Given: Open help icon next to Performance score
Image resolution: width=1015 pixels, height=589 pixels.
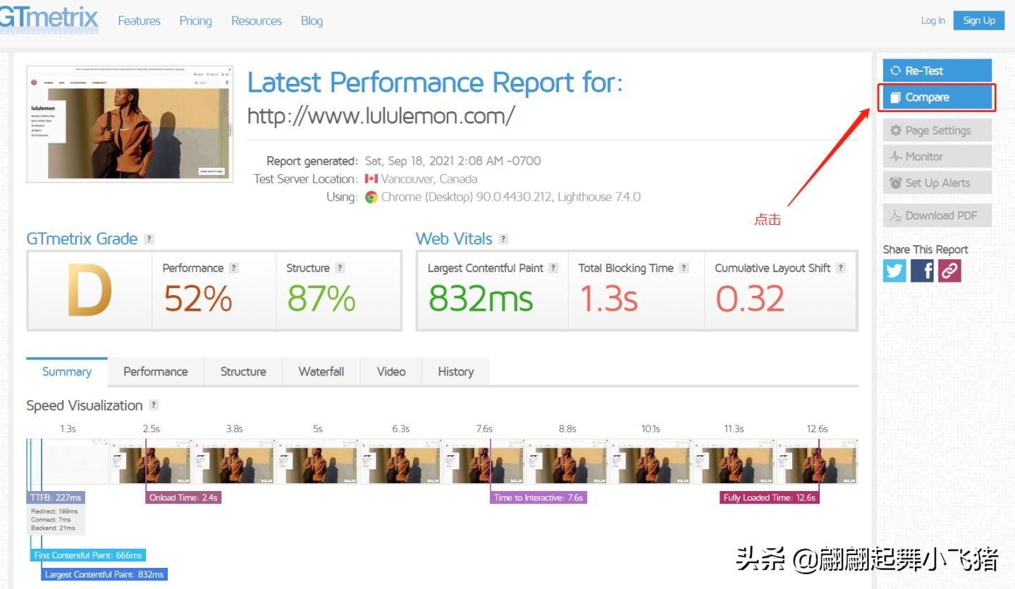Looking at the screenshot, I should [233, 268].
